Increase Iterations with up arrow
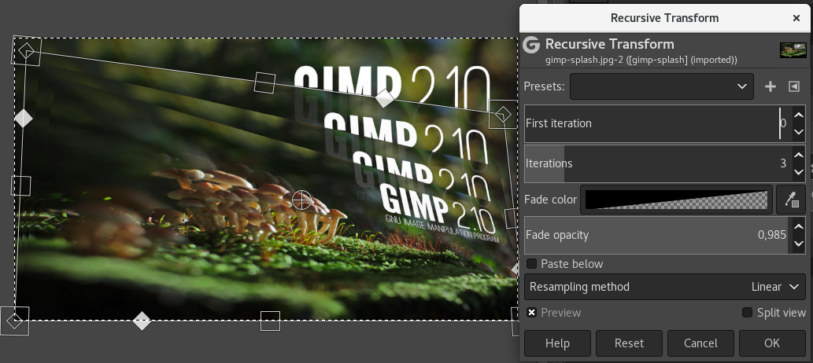This screenshot has height=363, width=813. (x=799, y=155)
